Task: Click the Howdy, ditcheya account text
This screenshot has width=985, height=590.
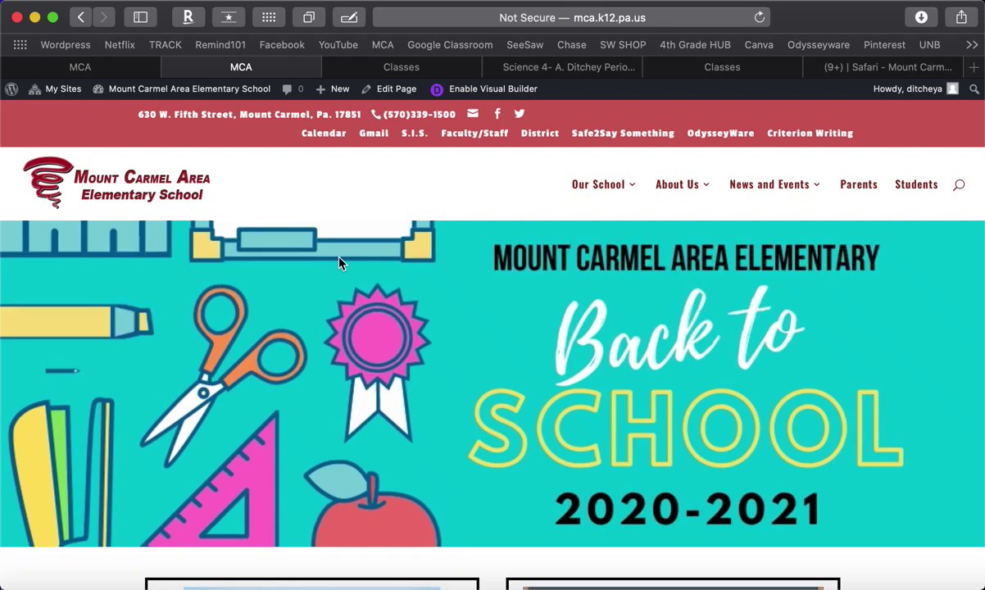Action: click(907, 88)
